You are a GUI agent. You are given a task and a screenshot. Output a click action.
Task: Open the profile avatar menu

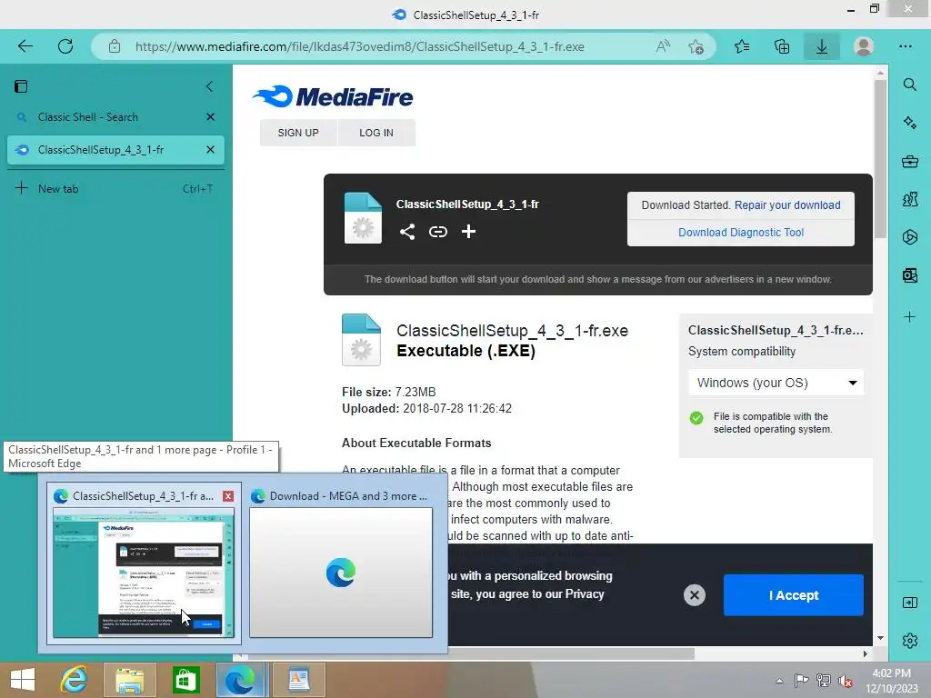point(864,46)
